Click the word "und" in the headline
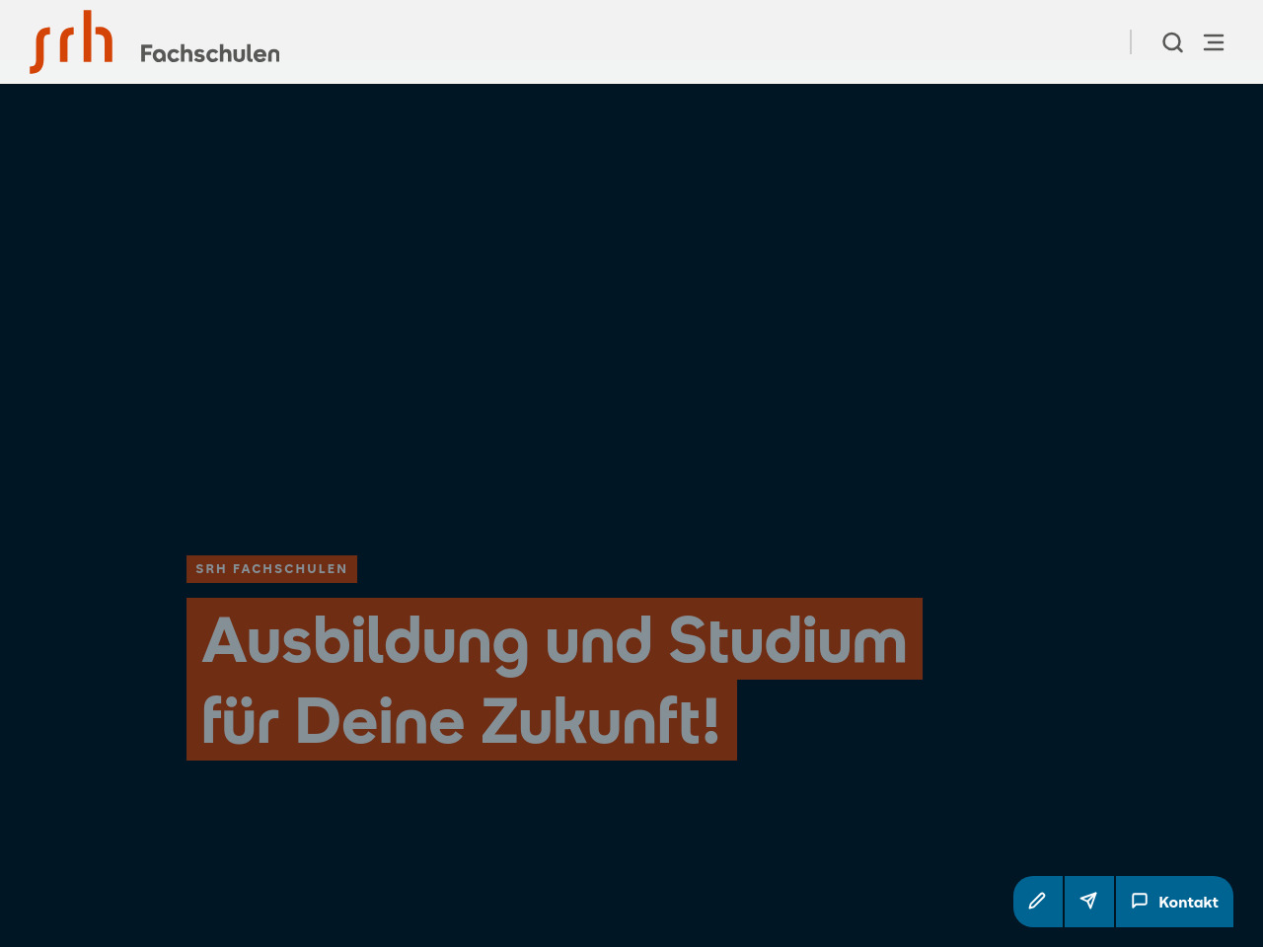The height and width of the screenshot is (947, 1263). 598,640
